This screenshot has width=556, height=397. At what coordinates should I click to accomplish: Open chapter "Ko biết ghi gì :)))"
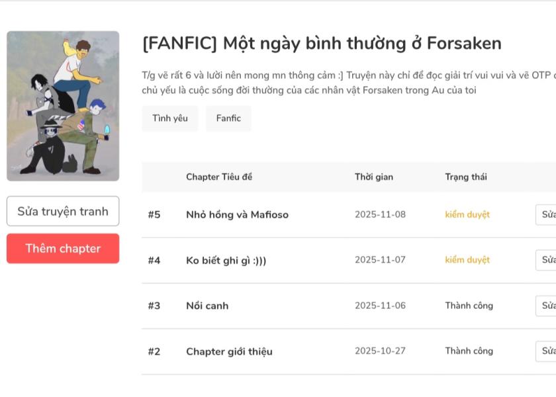point(226,260)
